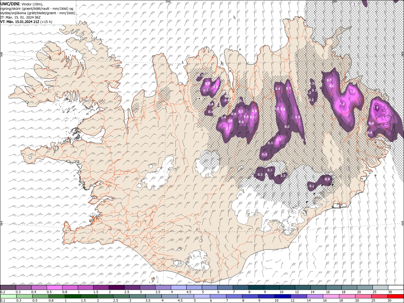Click the dark teal 8 swatch, upper legend row

pyautogui.click(x=256, y=288)
